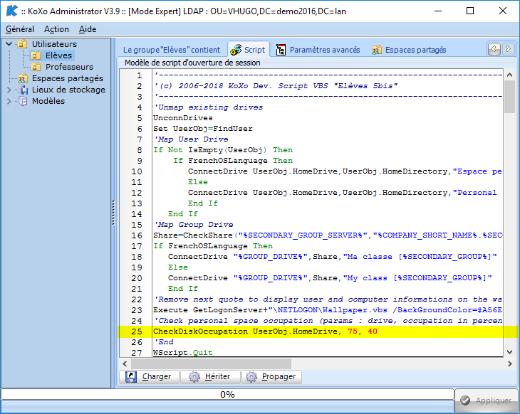Click the 0% progress bar

click(x=227, y=395)
